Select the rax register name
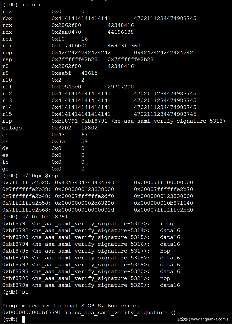This screenshot has width=232, height=324. [x=7, y=11]
